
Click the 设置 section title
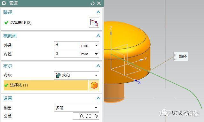pyautogui.click(x=8, y=98)
